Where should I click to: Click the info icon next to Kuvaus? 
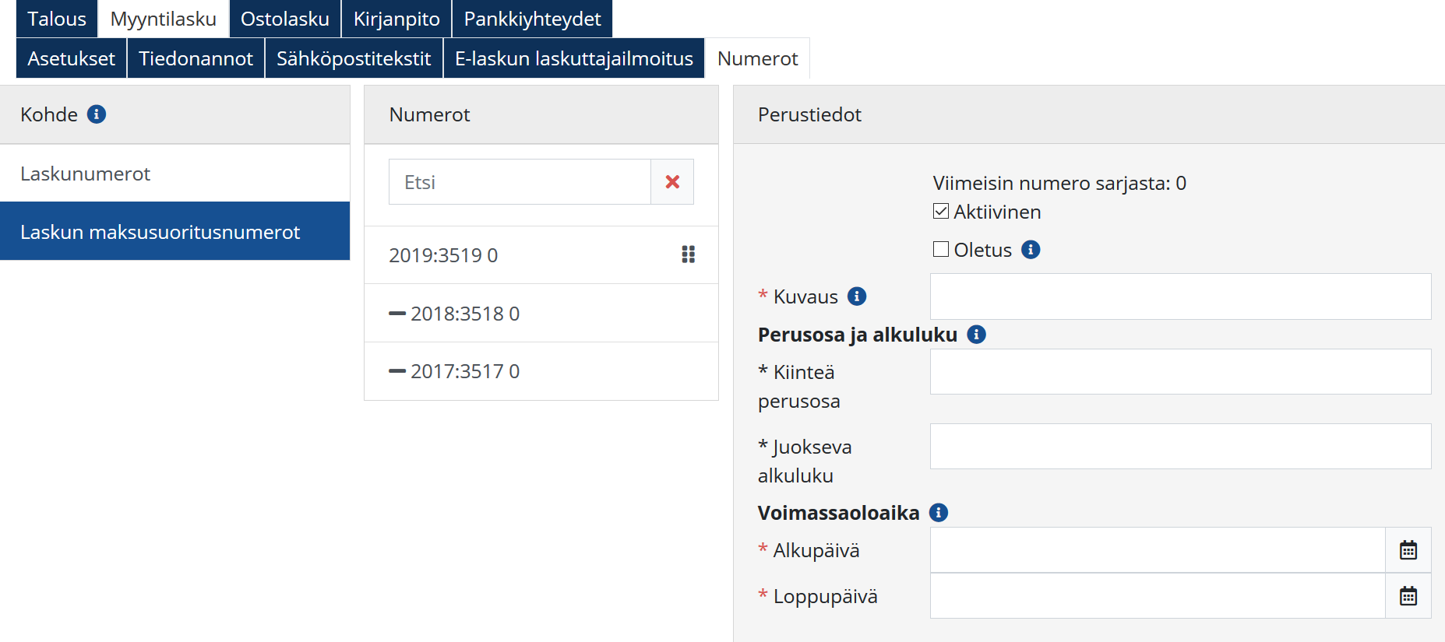(857, 296)
